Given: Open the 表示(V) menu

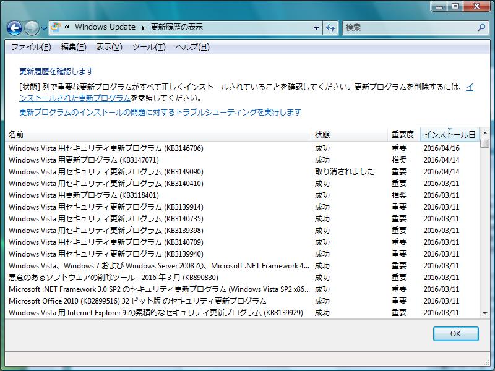Looking at the screenshot, I should pos(109,47).
